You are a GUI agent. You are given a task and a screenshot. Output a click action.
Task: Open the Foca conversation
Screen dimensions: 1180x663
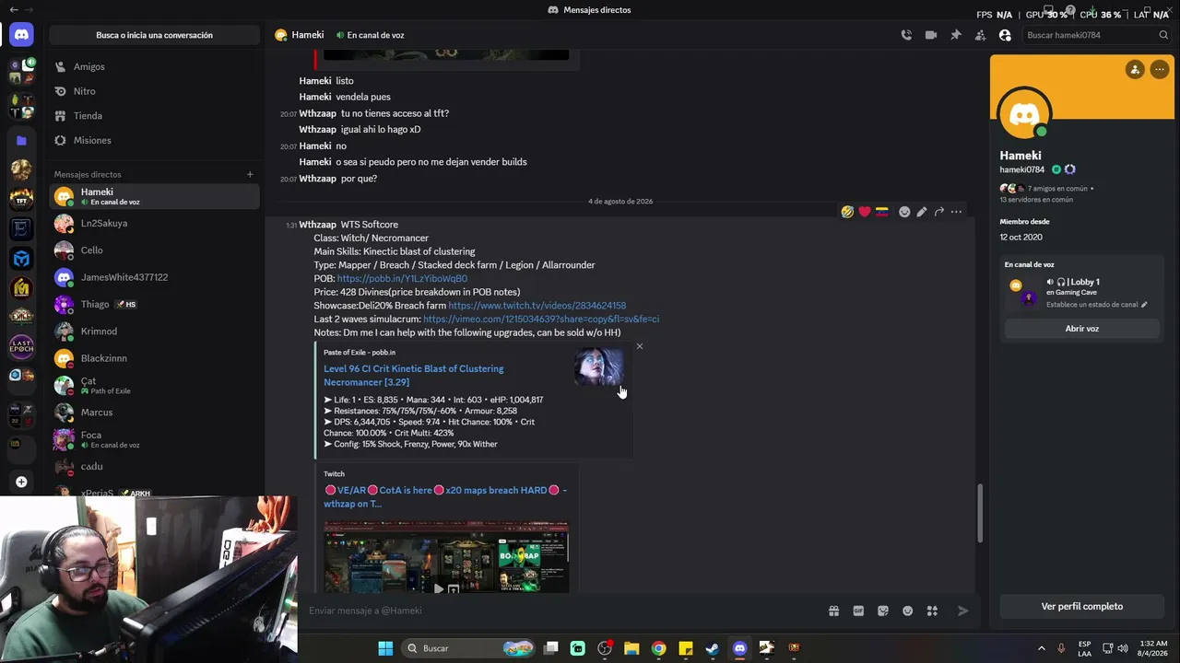(x=155, y=439)
